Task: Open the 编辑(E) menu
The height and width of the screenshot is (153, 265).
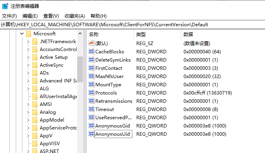Action: 30,16
